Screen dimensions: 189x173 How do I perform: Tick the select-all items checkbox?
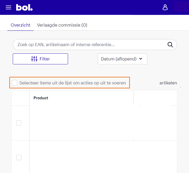pos(15,83)
